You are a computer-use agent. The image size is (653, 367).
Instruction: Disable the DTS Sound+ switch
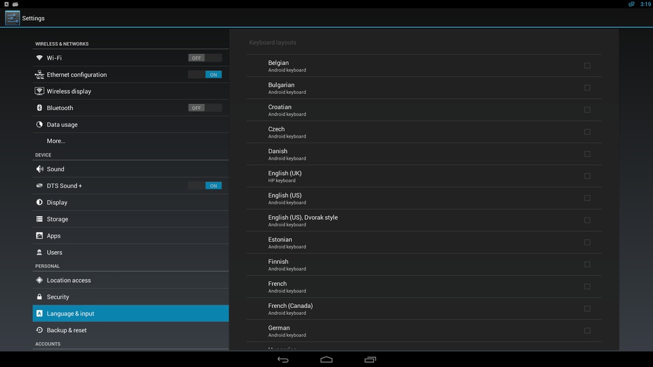coord(204,185)
